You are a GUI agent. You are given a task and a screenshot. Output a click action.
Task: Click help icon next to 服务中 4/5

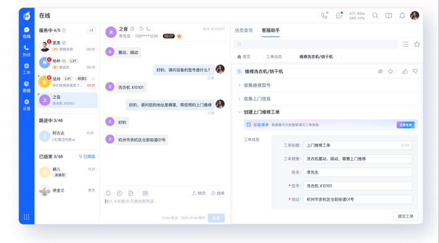(64, 30)
